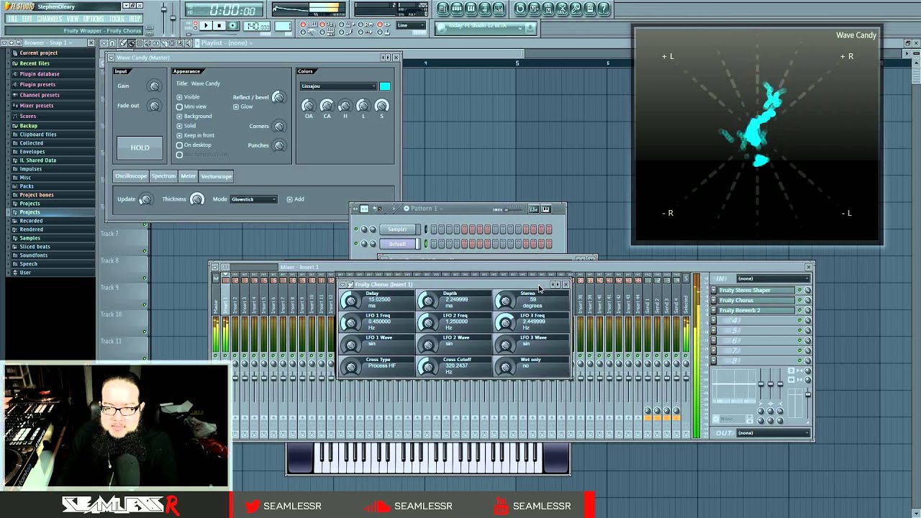
Task: Switch to Oscilloscope tab in Wave Candy
Action: (x=131, y=176)
